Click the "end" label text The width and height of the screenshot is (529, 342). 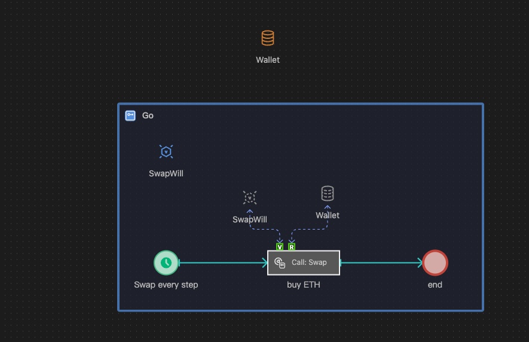pos(435,285)
